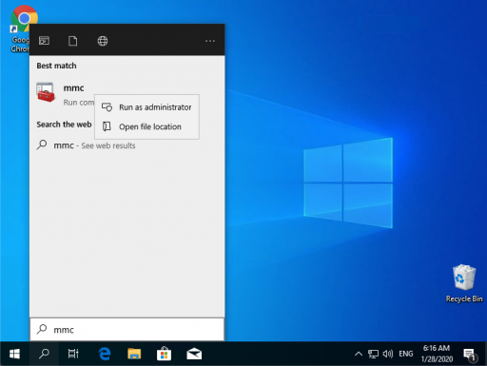Open the search panel more options ellipsis

(x=210, y=41)
